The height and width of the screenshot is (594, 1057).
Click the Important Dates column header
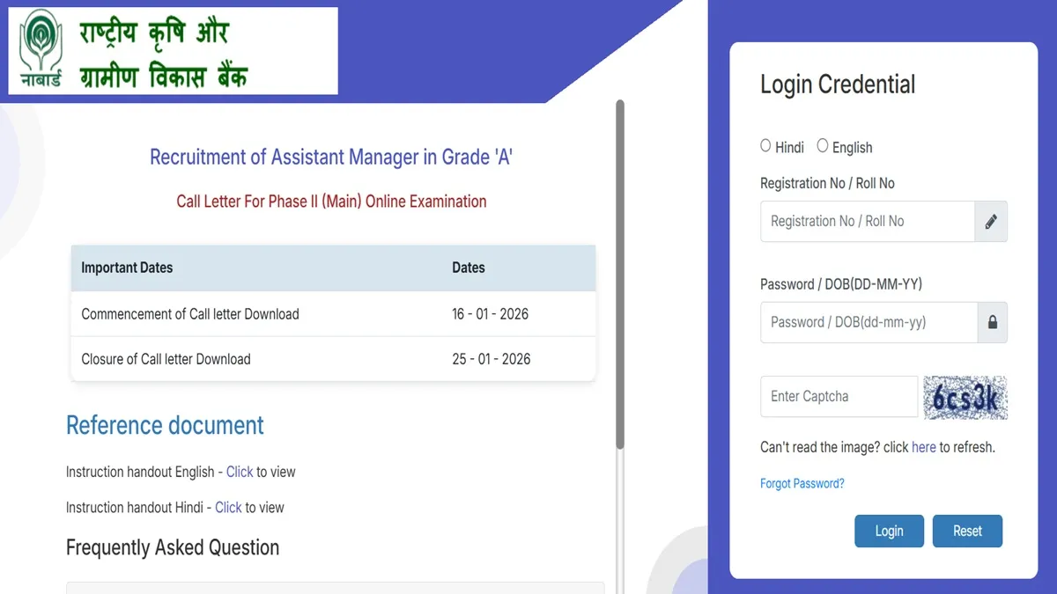[x=127, y=268]
